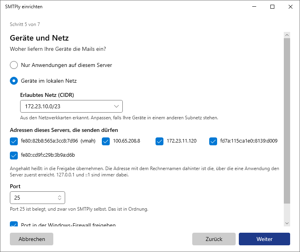Click the vertical scrollbar thumb
Screen dimensions: 300x252
tap(287, 121)
